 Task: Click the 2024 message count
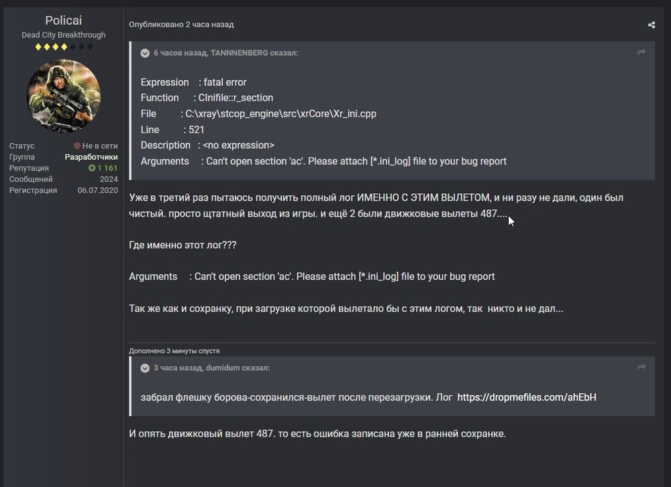[x=109, y=179]
